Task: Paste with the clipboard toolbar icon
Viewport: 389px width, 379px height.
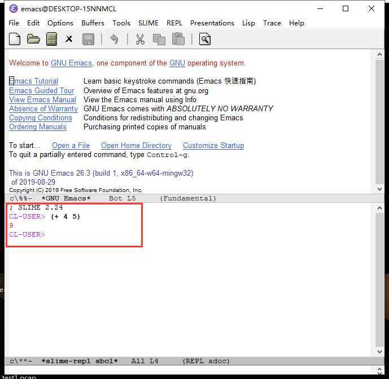Action: (x=178, y=39)
